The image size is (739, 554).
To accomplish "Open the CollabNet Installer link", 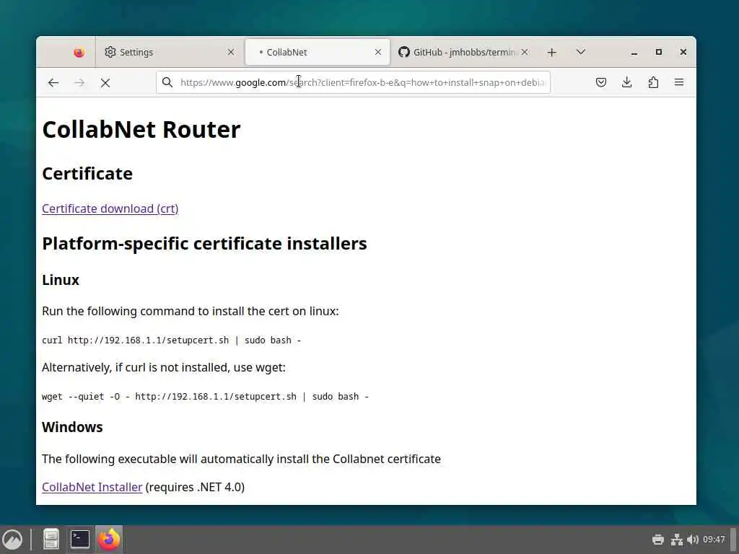I will click(x=92, y=487).
